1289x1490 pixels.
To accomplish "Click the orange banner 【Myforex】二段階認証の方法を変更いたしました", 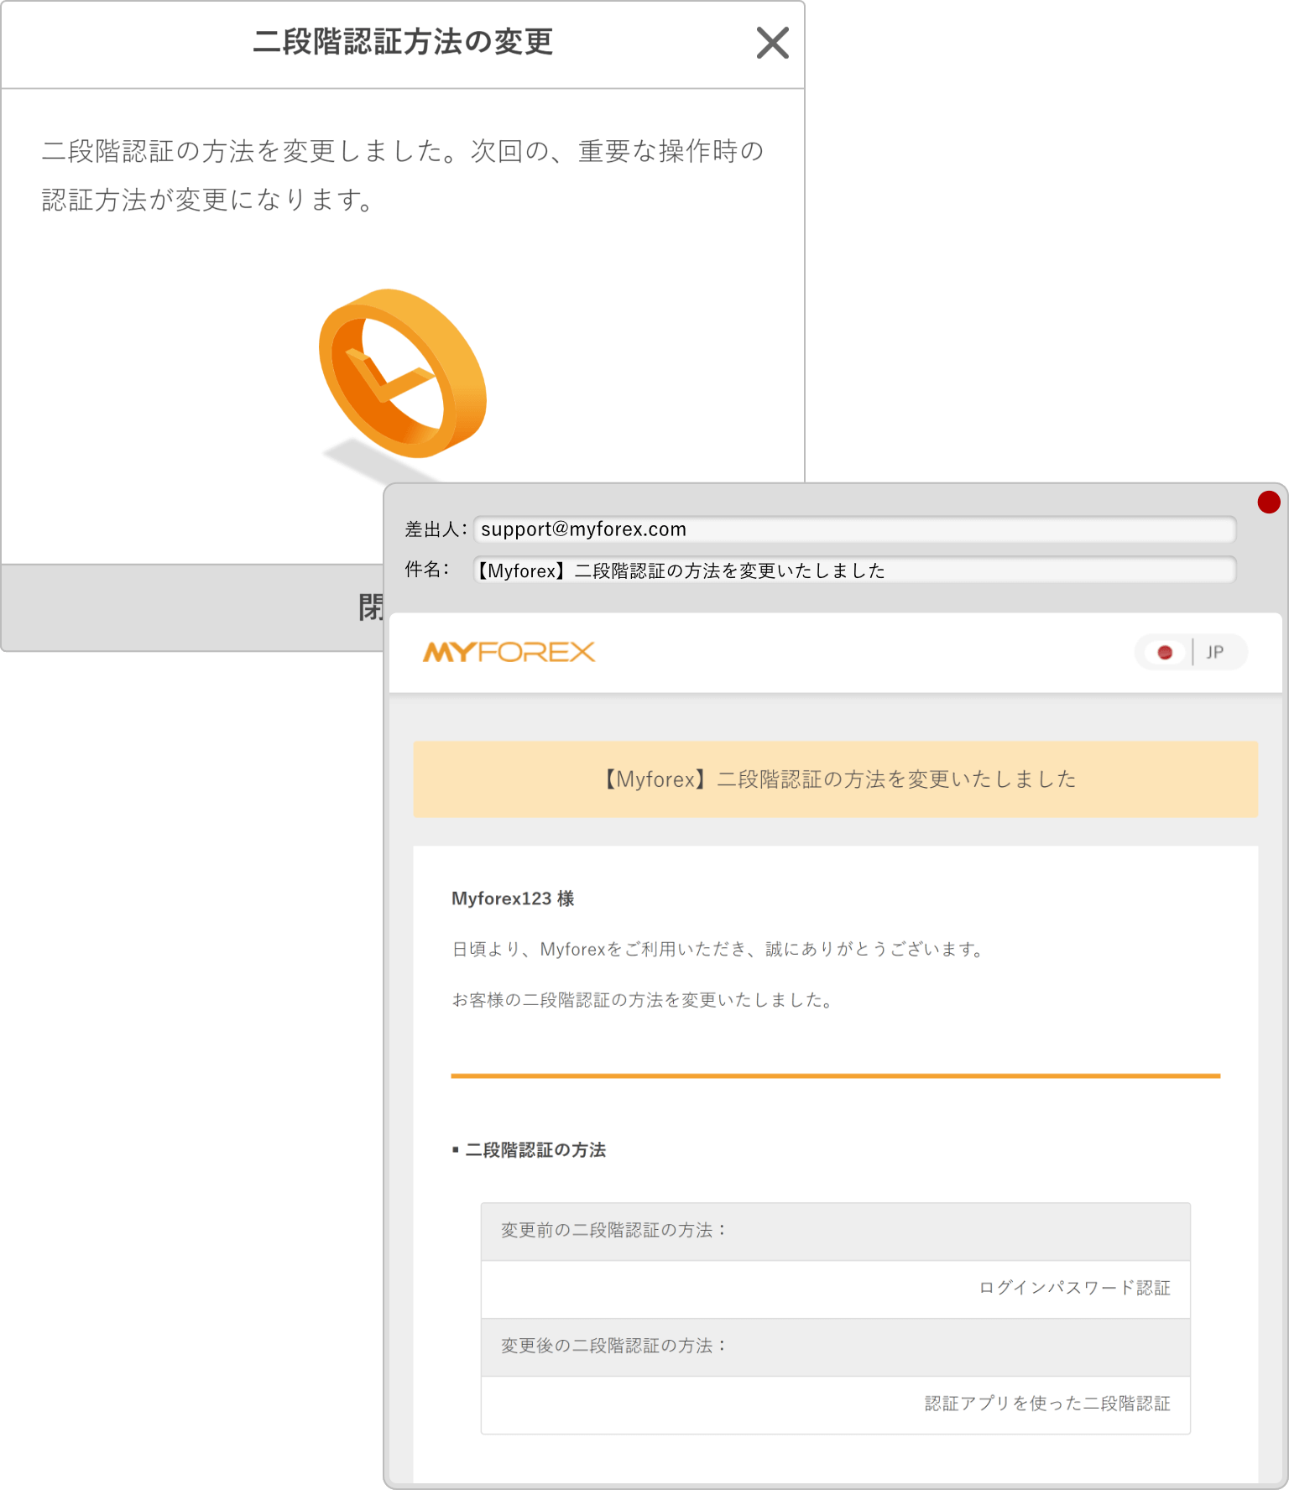I will pyautogui.click(x=835, y=779).
